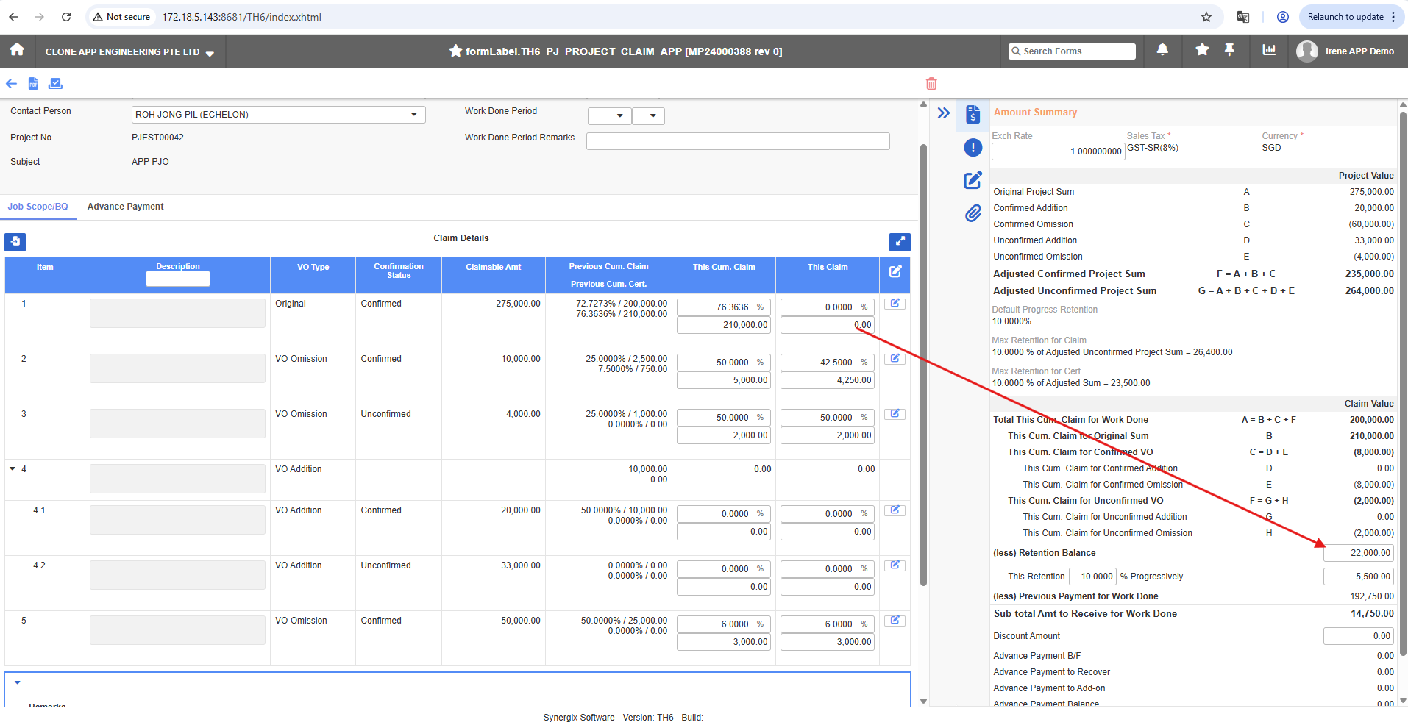Screen dimensions: 1408x728
Task: Expand Claim Details table to fullscreen
Action: [900, 241]
